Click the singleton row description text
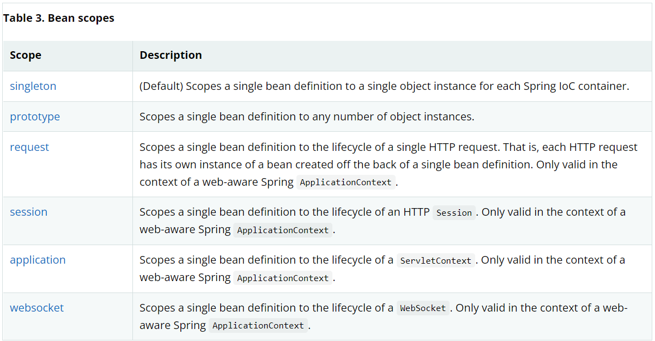Screen dimensions: 655x341 [x=384, y=86]
